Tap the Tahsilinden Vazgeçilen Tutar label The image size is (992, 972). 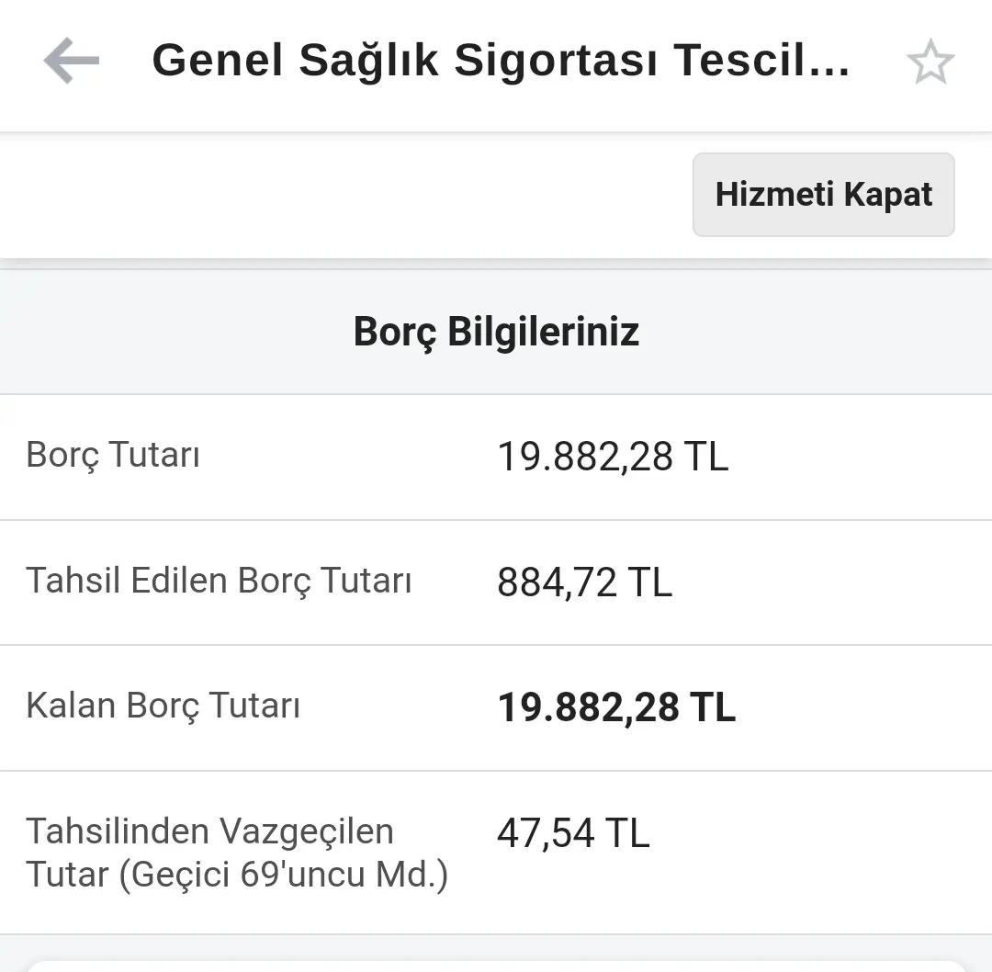[237, 853]
